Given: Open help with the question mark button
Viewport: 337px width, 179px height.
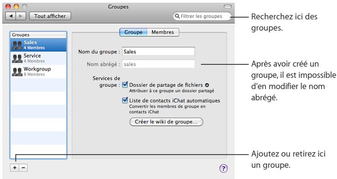Looking at the screenshot, I should (x=223, y=169).
